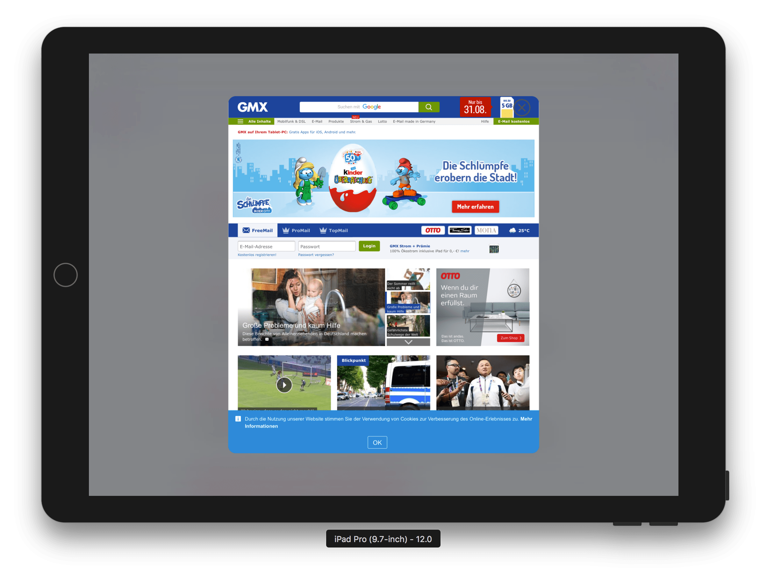Click the iPad home button

click(66, 275)
